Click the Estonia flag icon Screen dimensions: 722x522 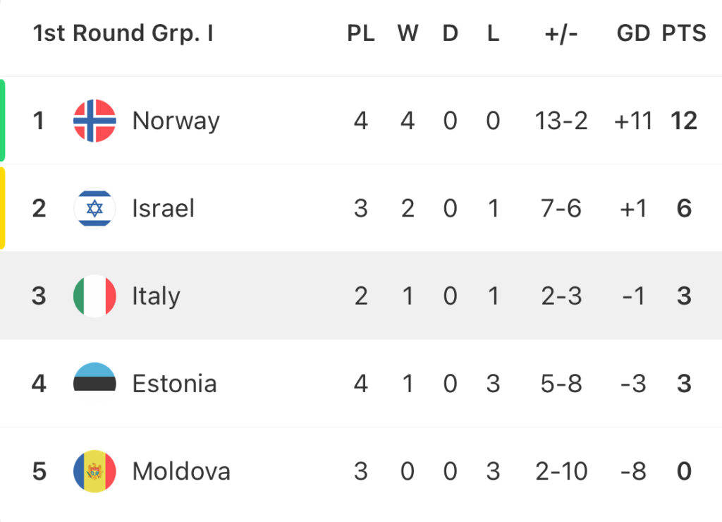pos(94,383)
